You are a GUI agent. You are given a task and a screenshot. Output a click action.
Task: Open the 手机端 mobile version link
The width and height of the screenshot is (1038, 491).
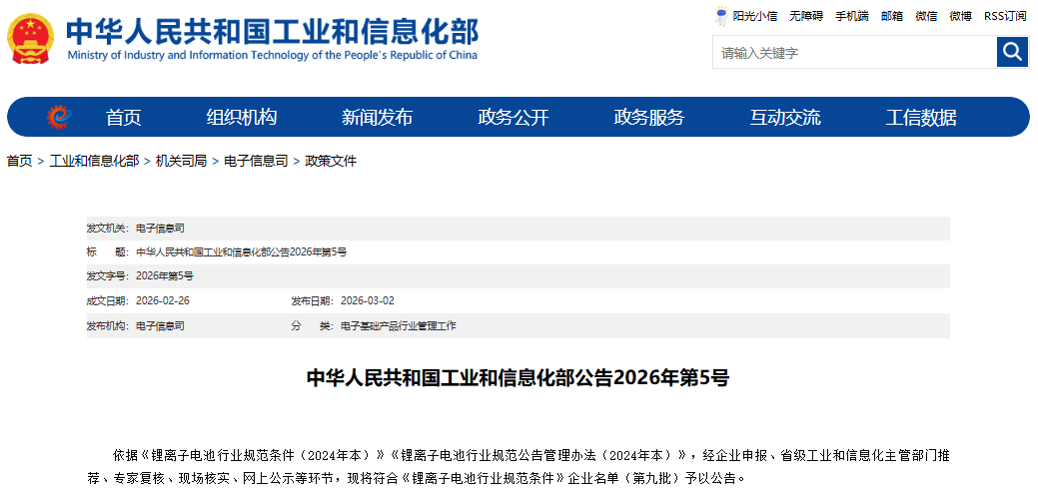tap(851, 16)
